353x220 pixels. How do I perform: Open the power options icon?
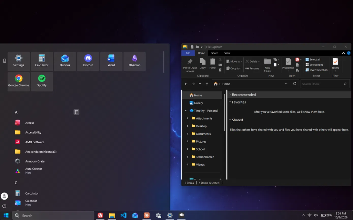tap(4, 206)
